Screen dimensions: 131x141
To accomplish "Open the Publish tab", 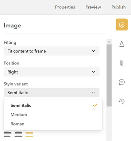I will [119, 7].
